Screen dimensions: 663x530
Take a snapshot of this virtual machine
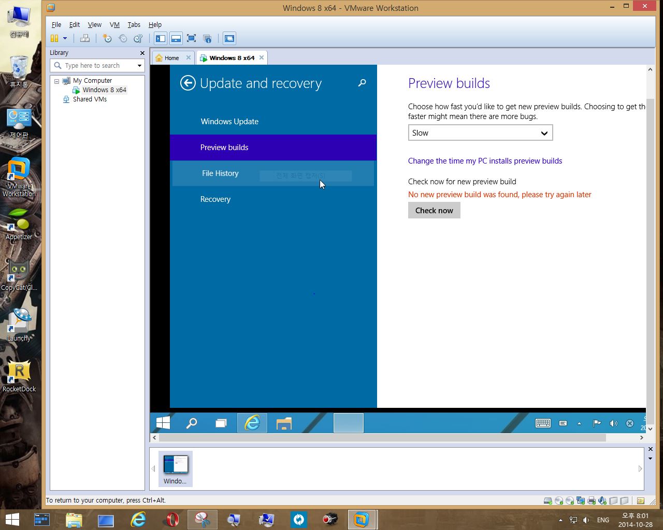click(107, 38)
